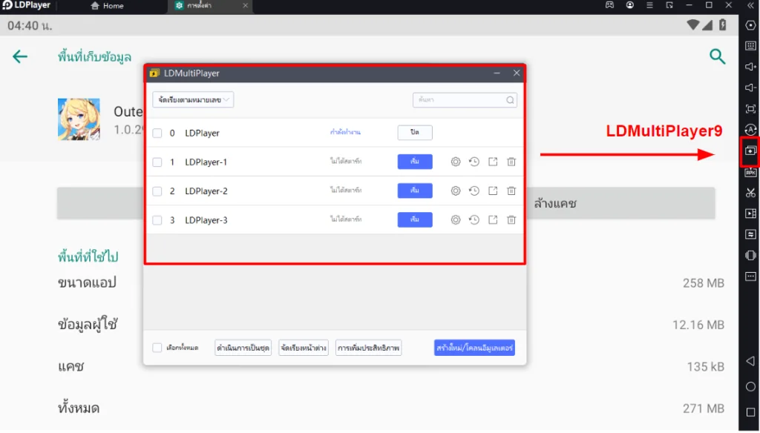The image size is (760, 433).
Task: Enable the select-all checkbox at bottom
Action: pos(157,348)
